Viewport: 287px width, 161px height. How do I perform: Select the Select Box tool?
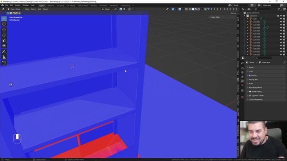(x=4, y=19)
